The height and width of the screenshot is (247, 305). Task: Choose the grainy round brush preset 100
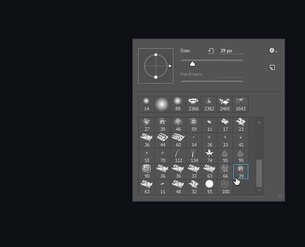(225, 187)
